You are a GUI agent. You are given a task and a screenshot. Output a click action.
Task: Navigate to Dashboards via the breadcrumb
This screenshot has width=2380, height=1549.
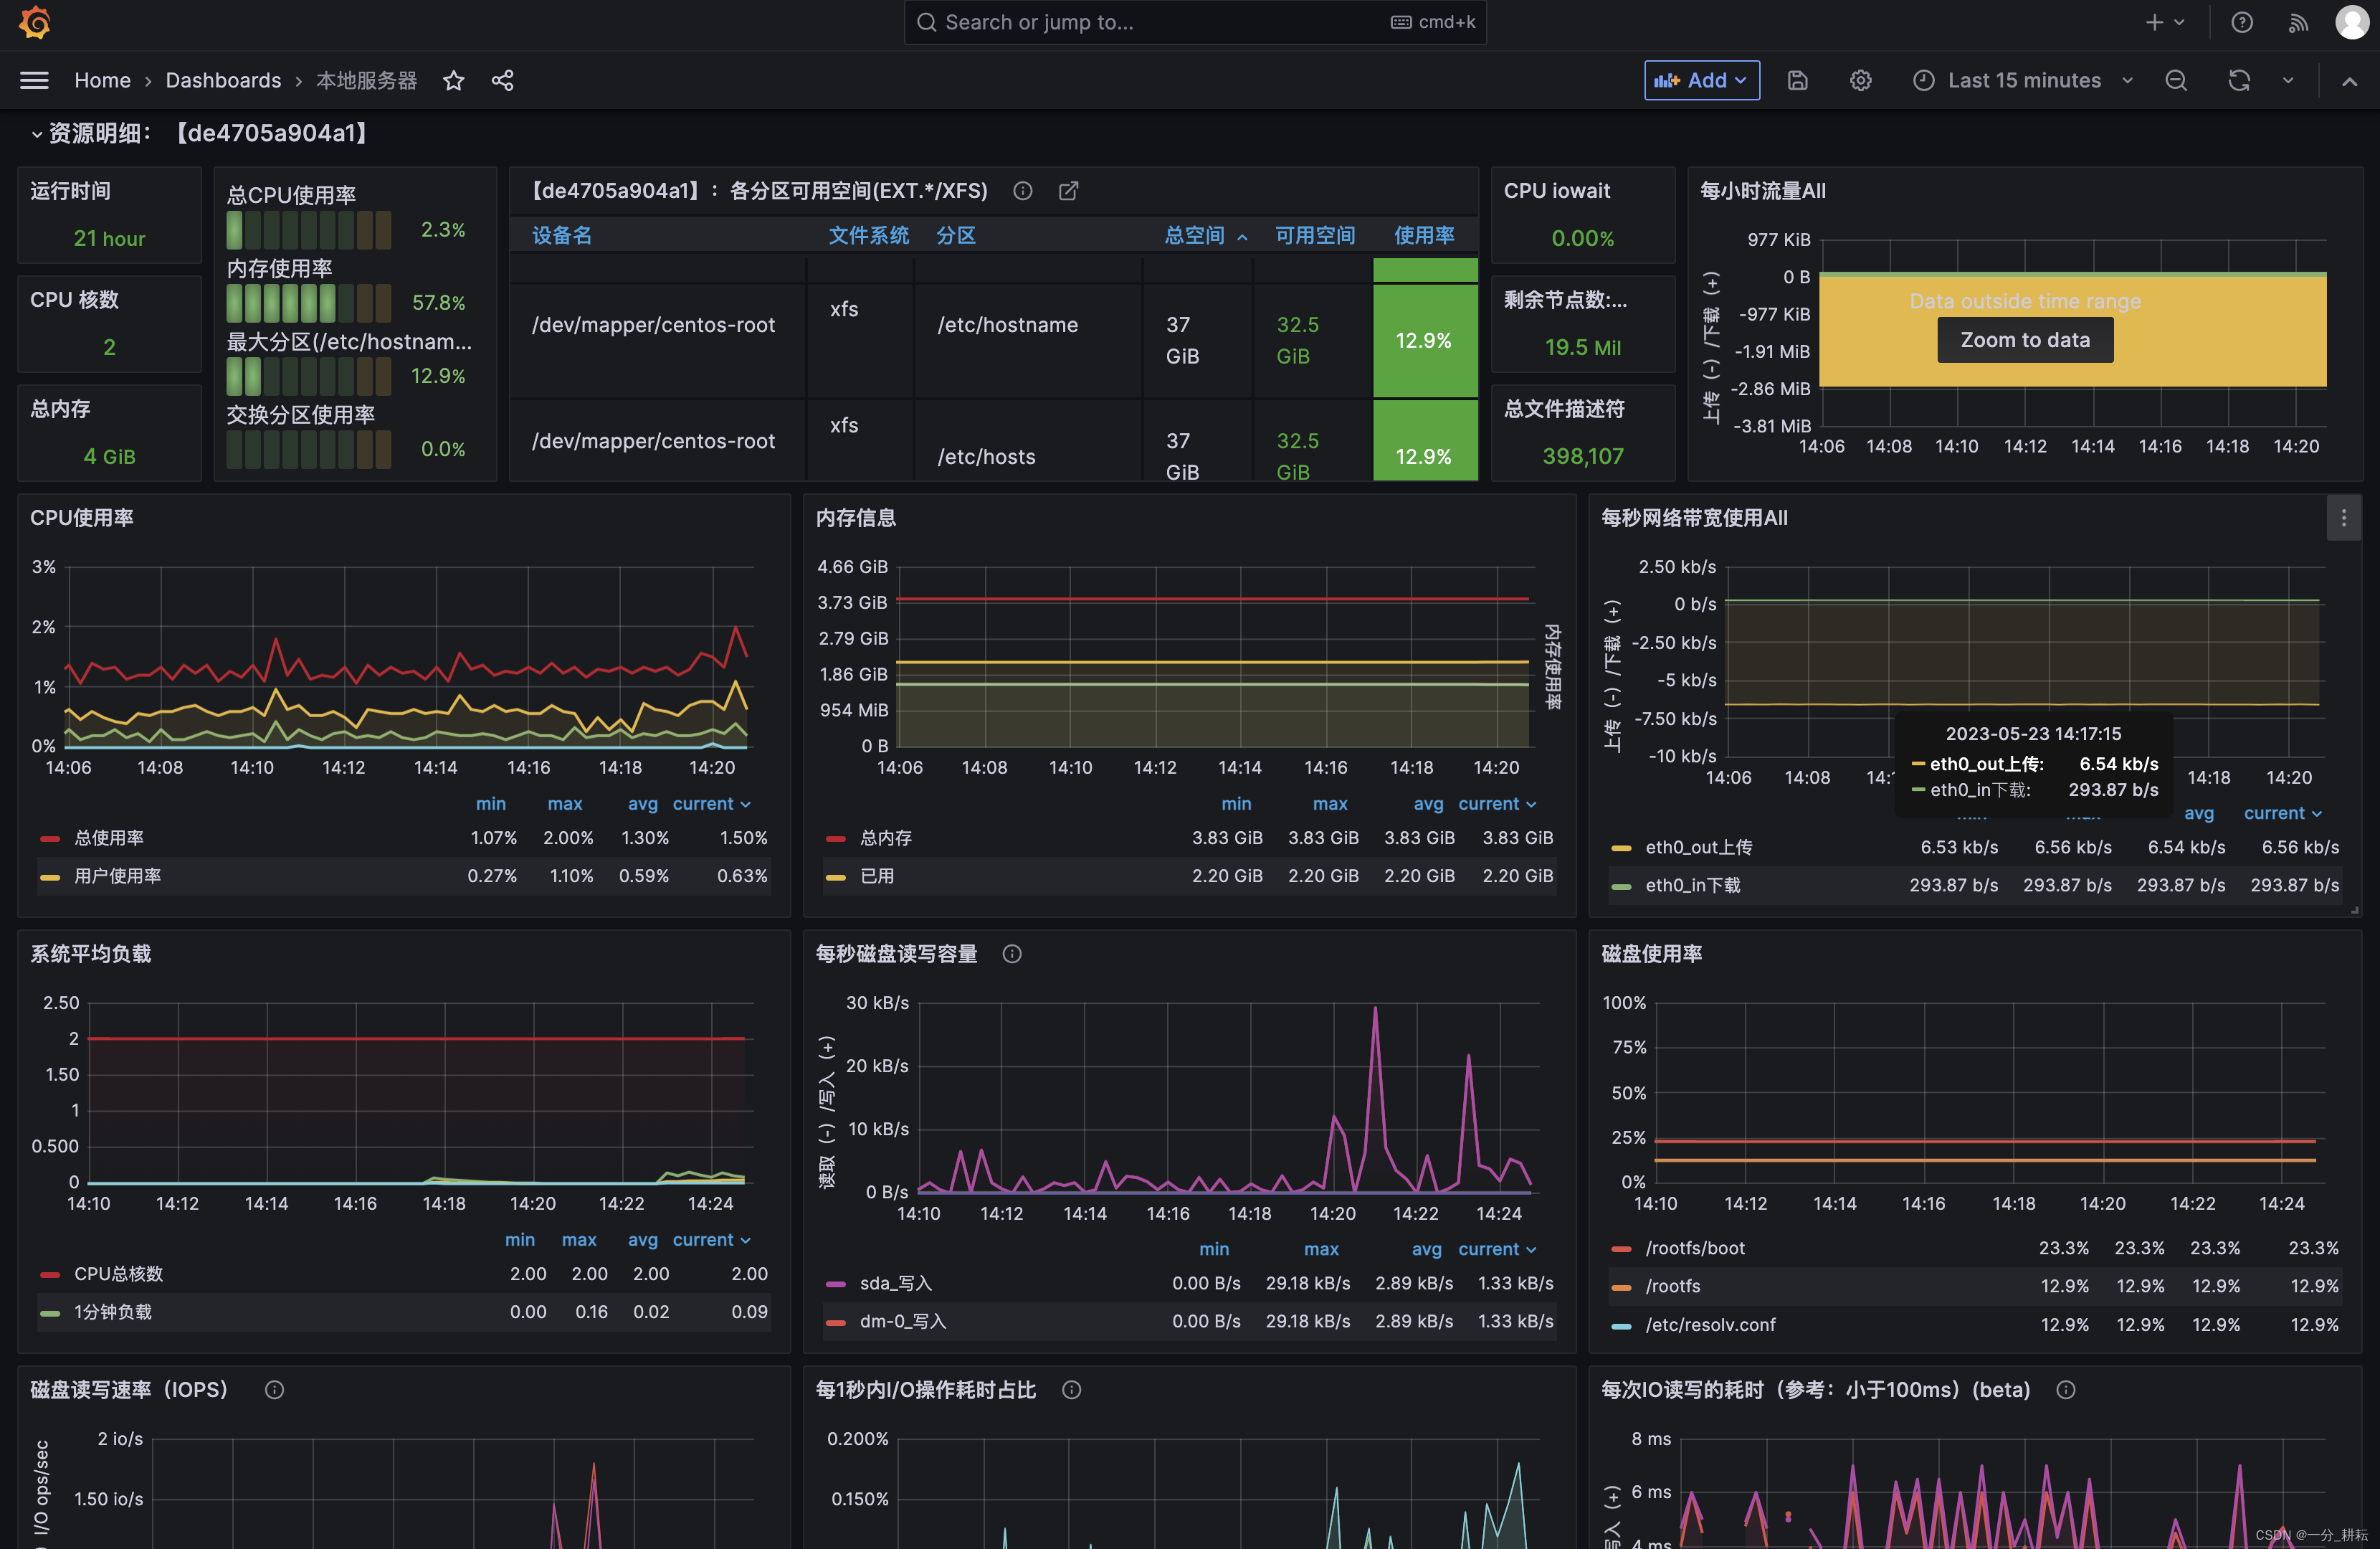223,80
